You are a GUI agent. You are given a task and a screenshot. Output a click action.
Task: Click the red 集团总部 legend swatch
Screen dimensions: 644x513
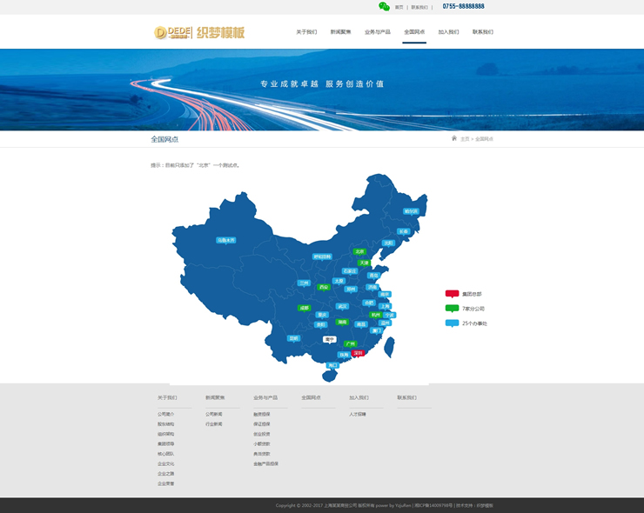(x=452, y=294)
